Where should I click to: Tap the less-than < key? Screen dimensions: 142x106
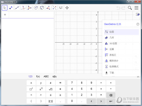[31, 95]
